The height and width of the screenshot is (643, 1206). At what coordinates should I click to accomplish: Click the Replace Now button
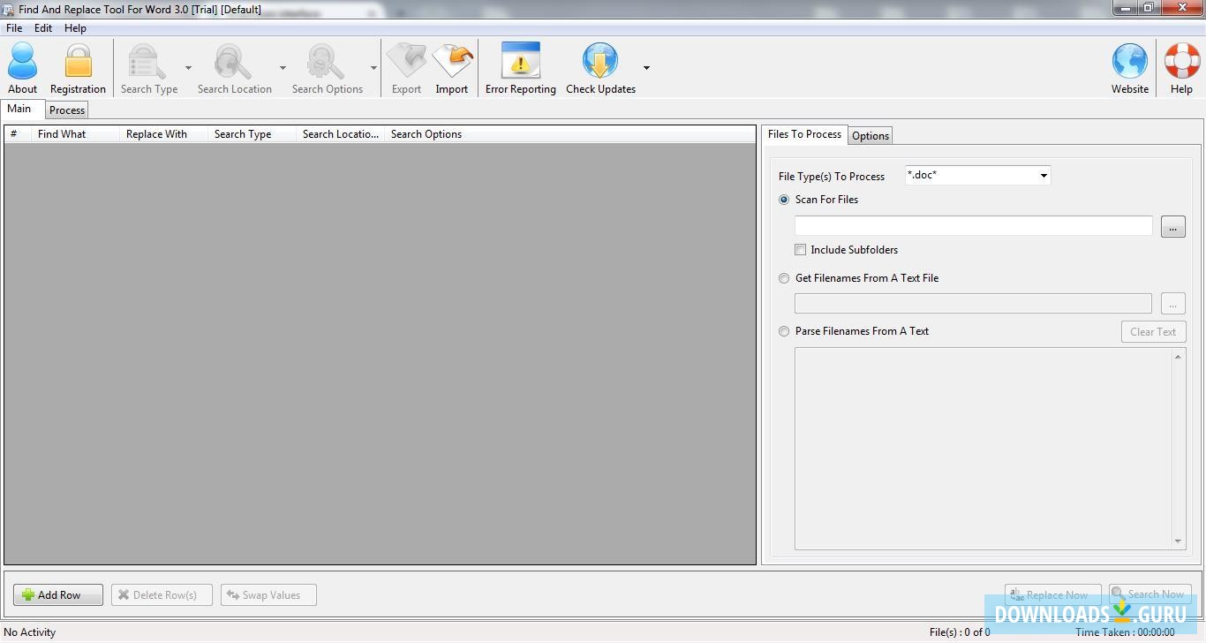[1052, 594]
